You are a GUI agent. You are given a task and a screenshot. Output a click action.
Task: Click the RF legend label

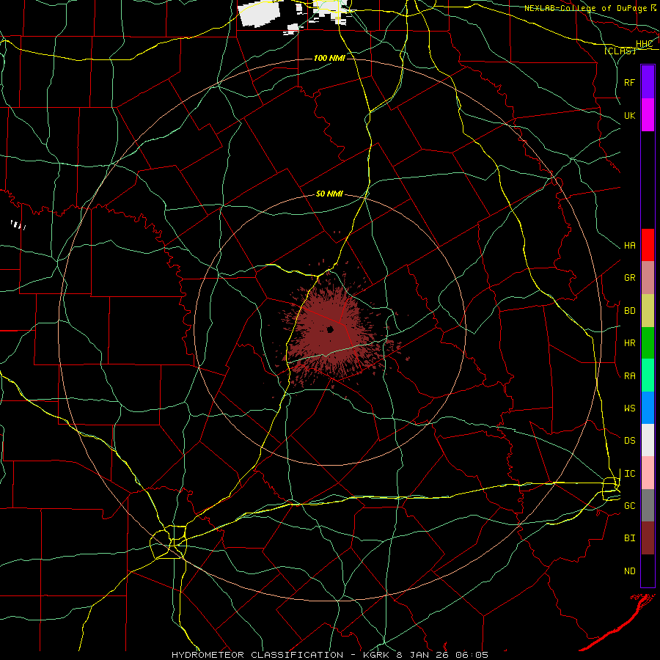629,82
